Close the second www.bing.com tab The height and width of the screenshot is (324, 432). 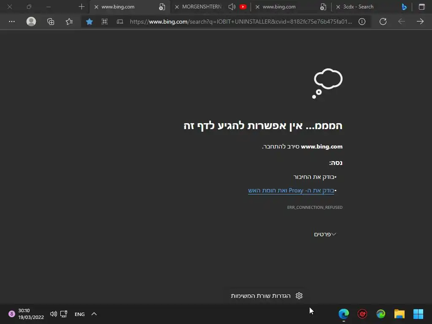(x=257, y=7)
